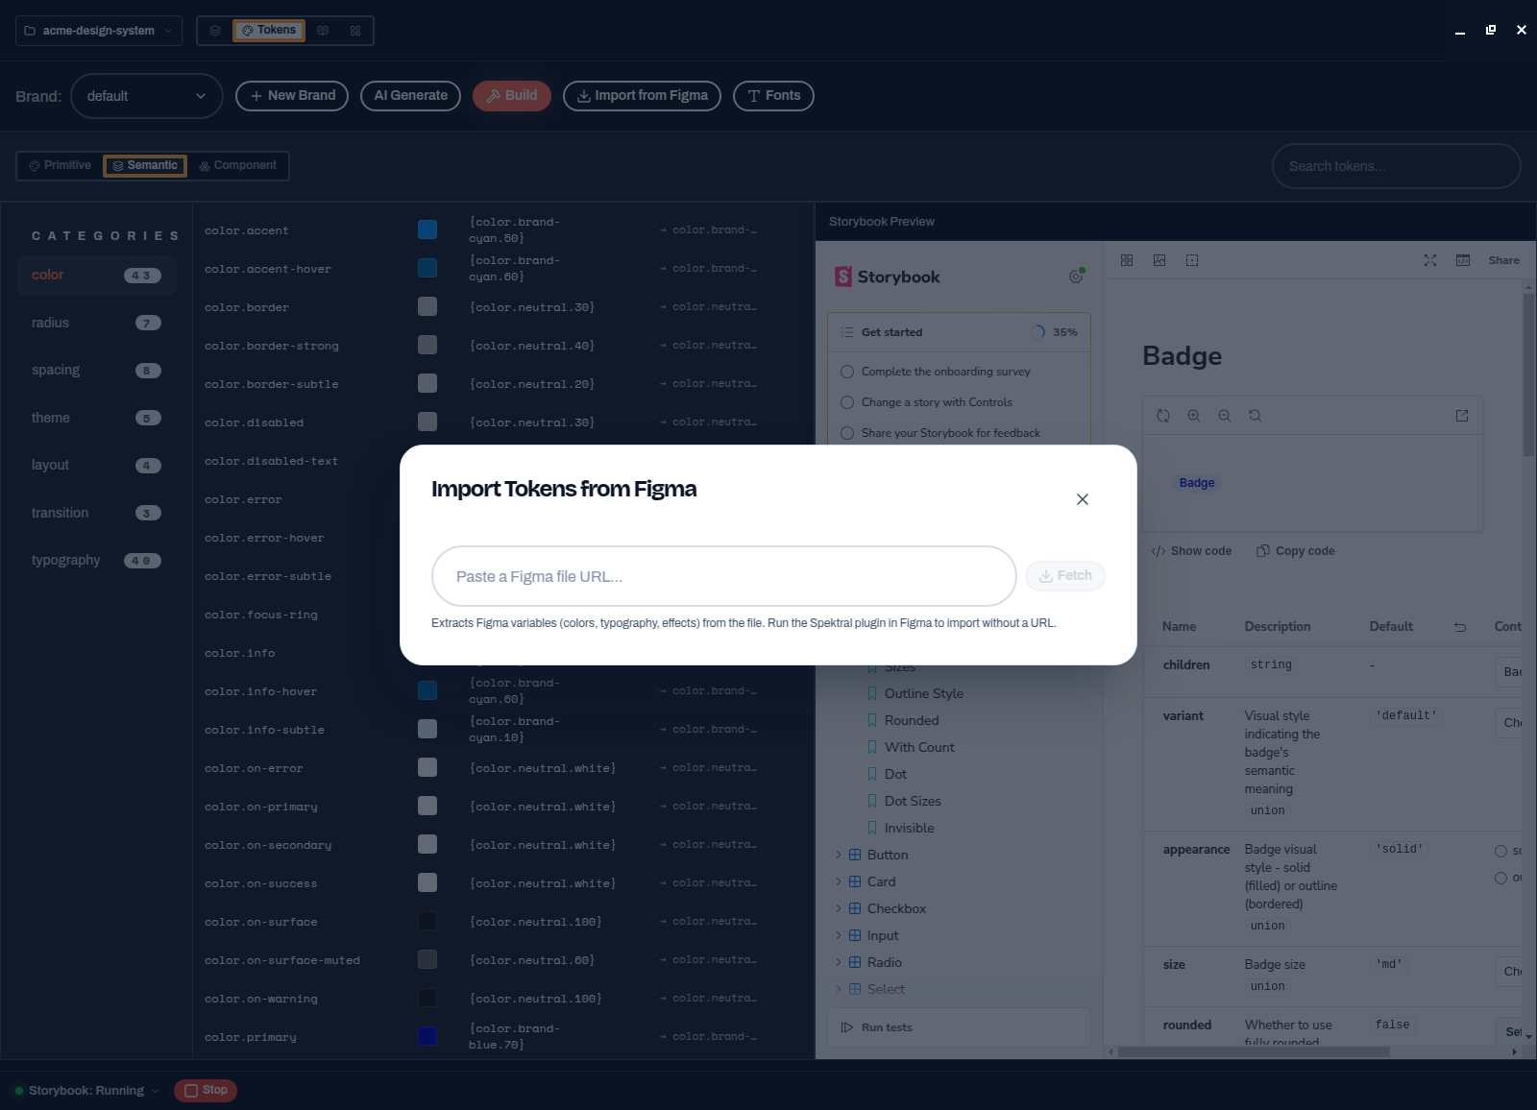The image size is (1537, 1110).
Task: Click the open book icon in top toolbar
Action: coord(323,31)
